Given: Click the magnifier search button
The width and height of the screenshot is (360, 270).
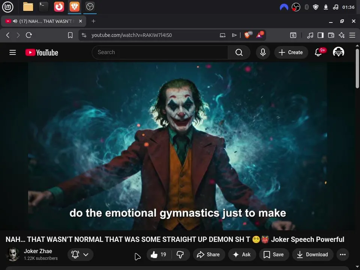Looking at the screenshot, I should [x=239, y=52].
